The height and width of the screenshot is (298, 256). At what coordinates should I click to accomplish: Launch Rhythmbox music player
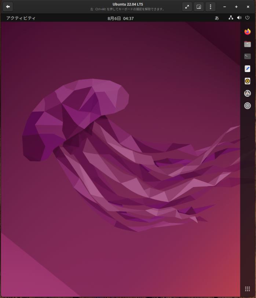coord(247,81)
